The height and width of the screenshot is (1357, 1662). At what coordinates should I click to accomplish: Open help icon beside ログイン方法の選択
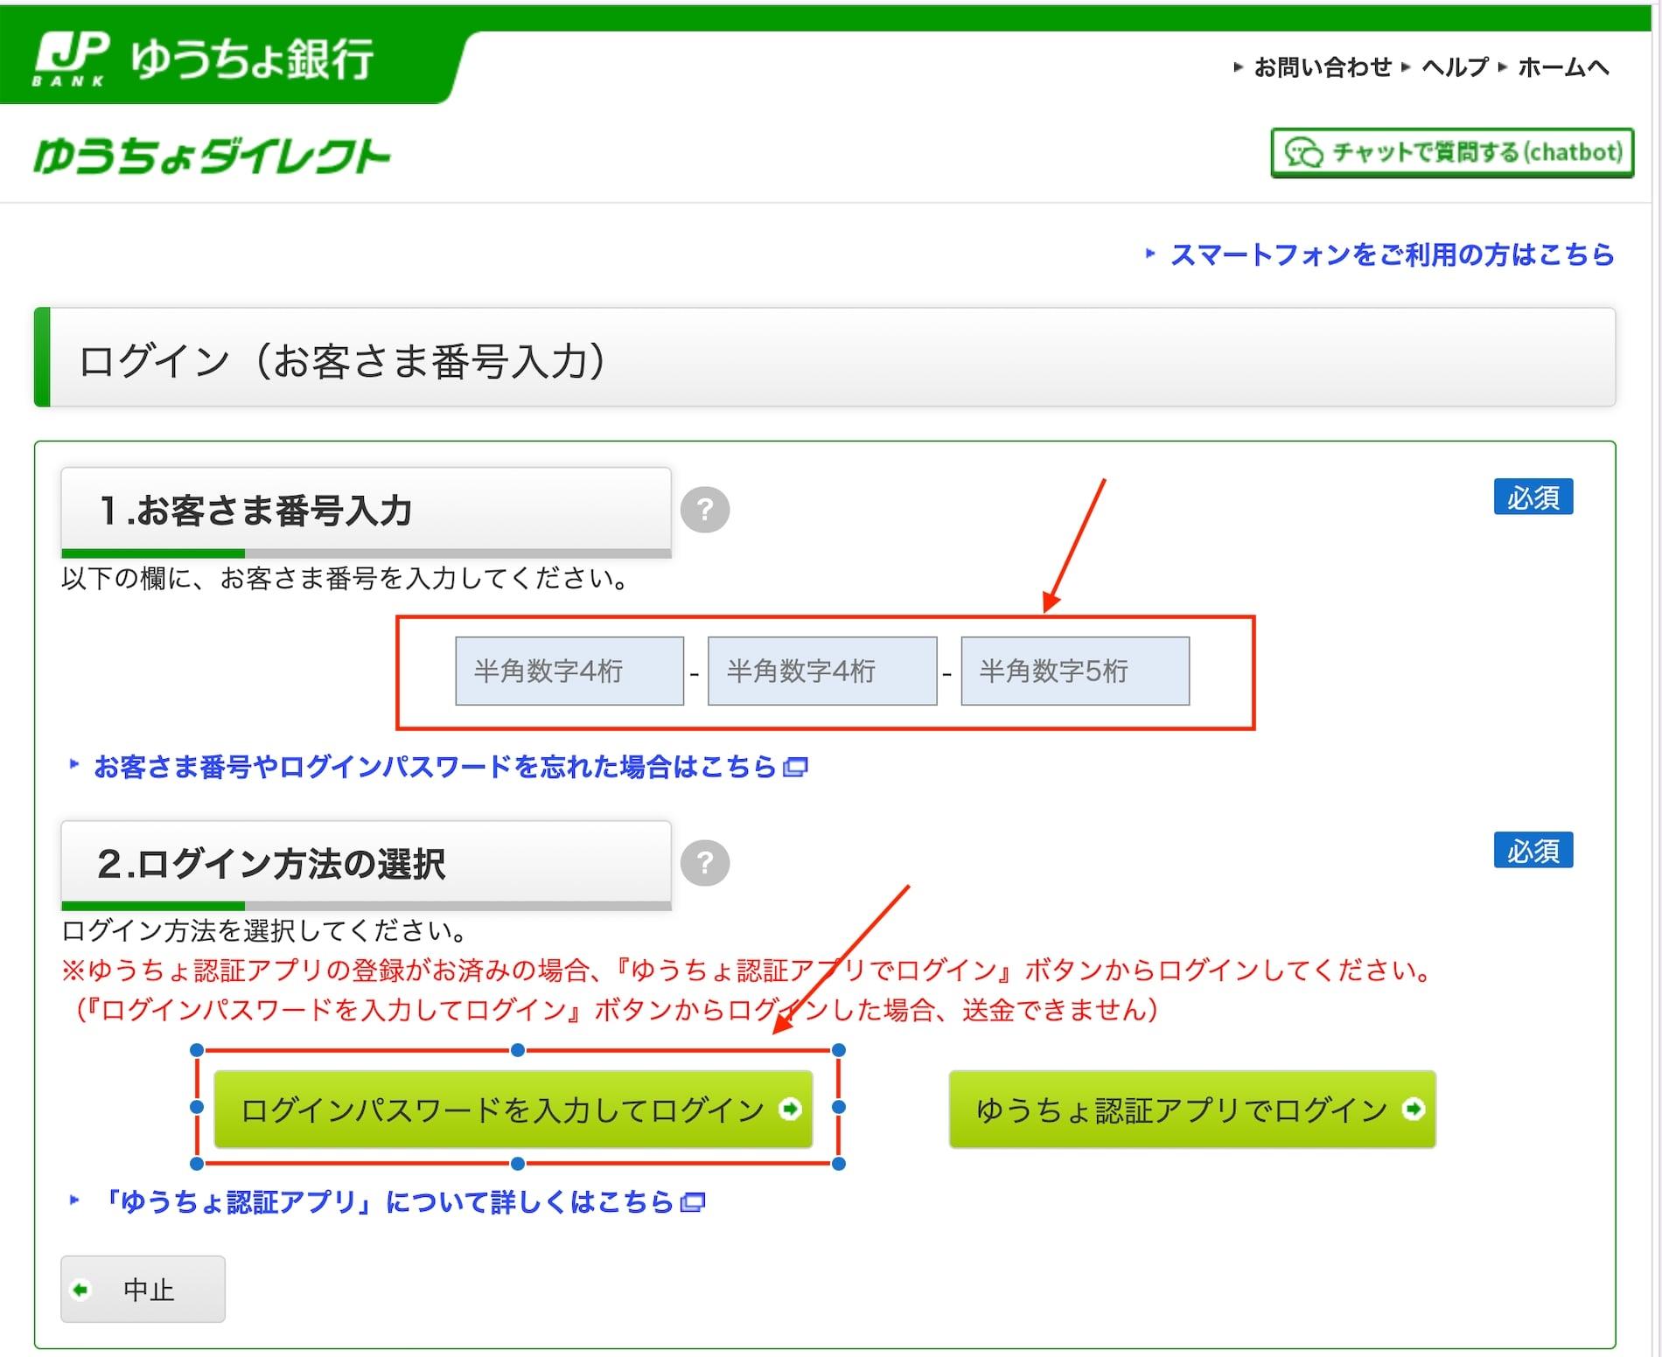pyautogui.click(x=705, y=863)
